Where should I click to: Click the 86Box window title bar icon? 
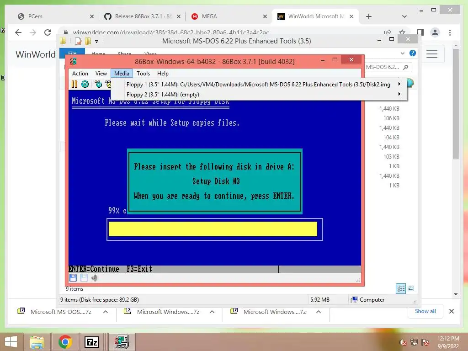tap(73, 62)
